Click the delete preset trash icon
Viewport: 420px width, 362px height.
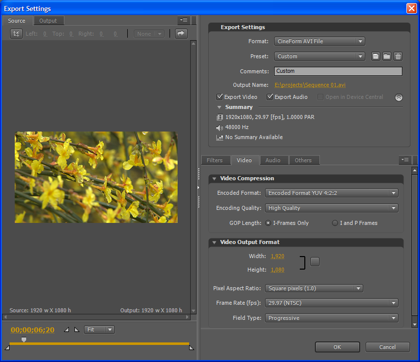click(x=398, y=56)
